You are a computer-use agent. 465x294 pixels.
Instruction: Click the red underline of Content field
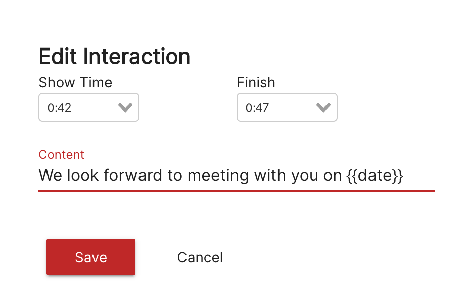236,191
